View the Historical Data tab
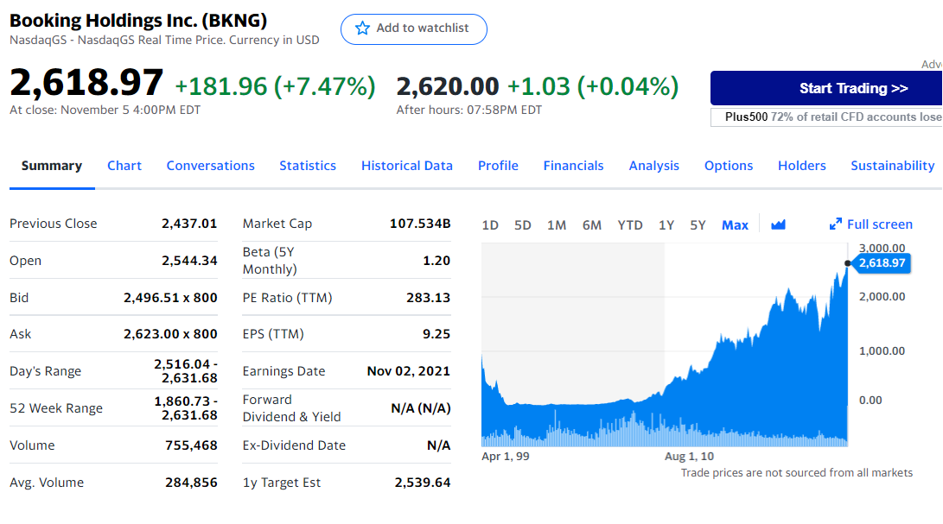This screenshot has height=524, width=943. (x=407, y=166)
